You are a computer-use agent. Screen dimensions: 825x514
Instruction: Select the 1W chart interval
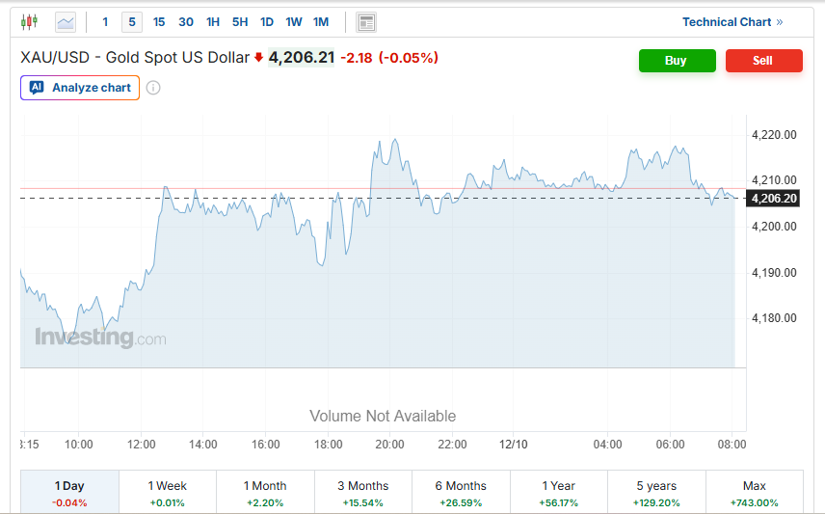tap(294, 22)
